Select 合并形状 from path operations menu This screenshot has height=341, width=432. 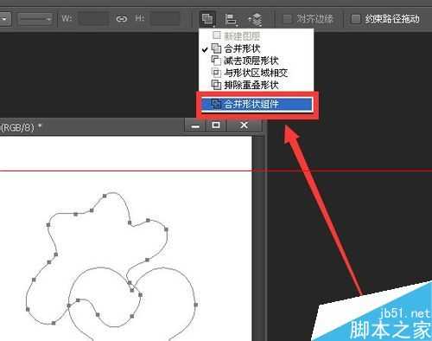pos(257,48)
